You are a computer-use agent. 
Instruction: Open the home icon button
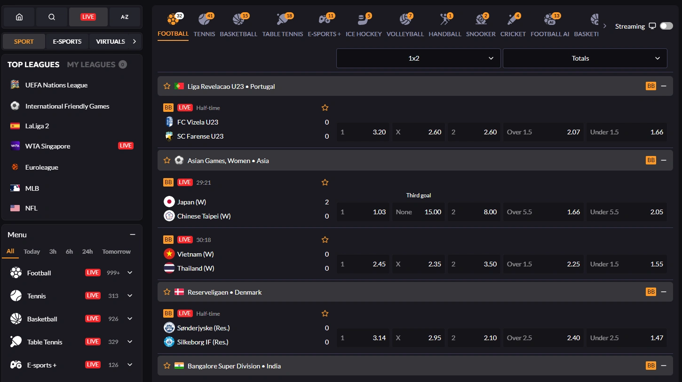point(19,17)
